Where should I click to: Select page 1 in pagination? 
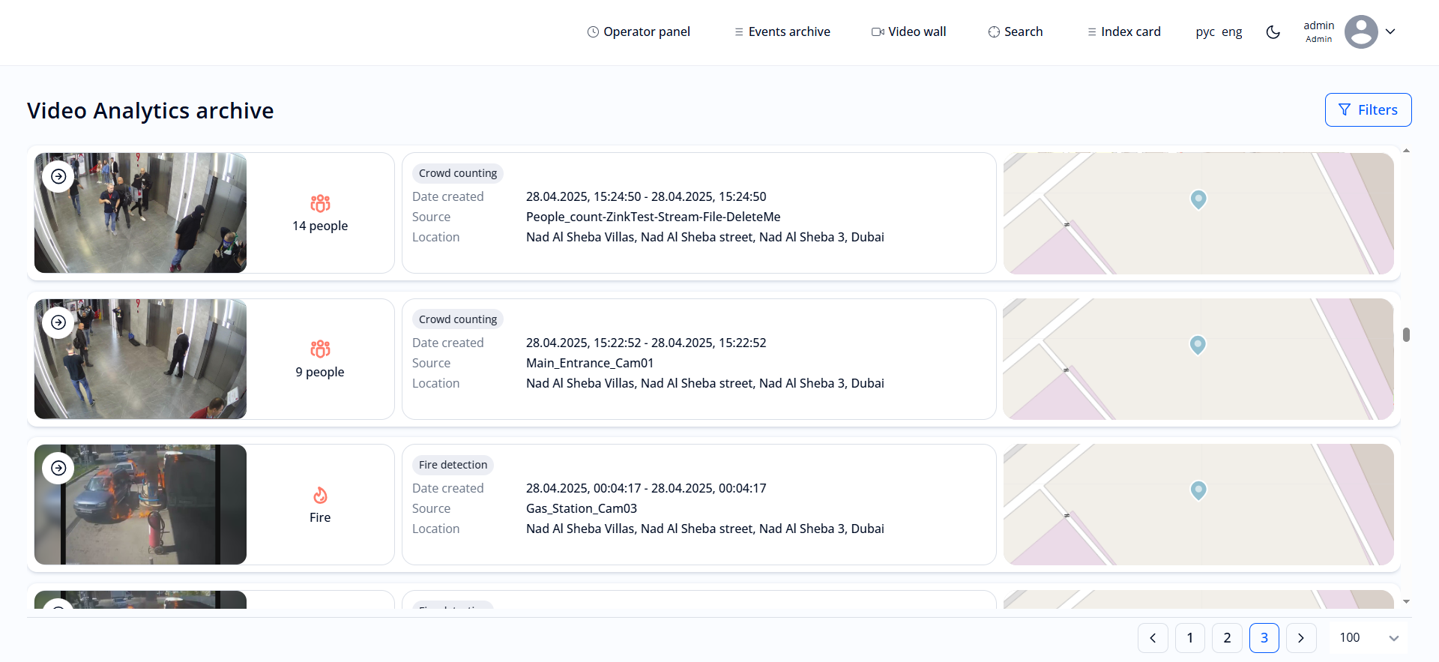coord(1190,638)
